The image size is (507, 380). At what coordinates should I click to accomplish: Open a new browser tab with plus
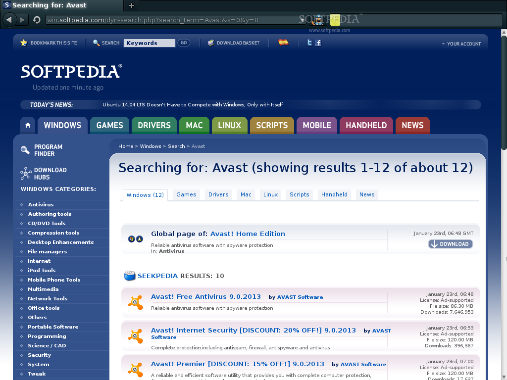(131, 5)
